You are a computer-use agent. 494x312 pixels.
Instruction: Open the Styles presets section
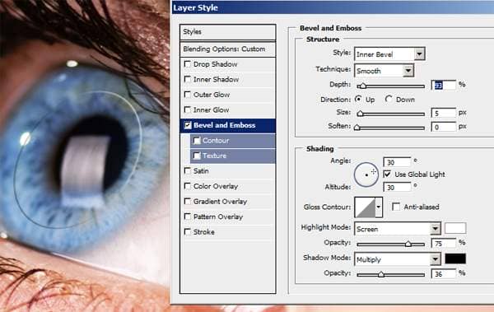(228, 32)
